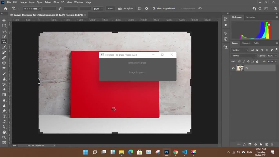Open the Info panel icon

[x=226, y=39]
